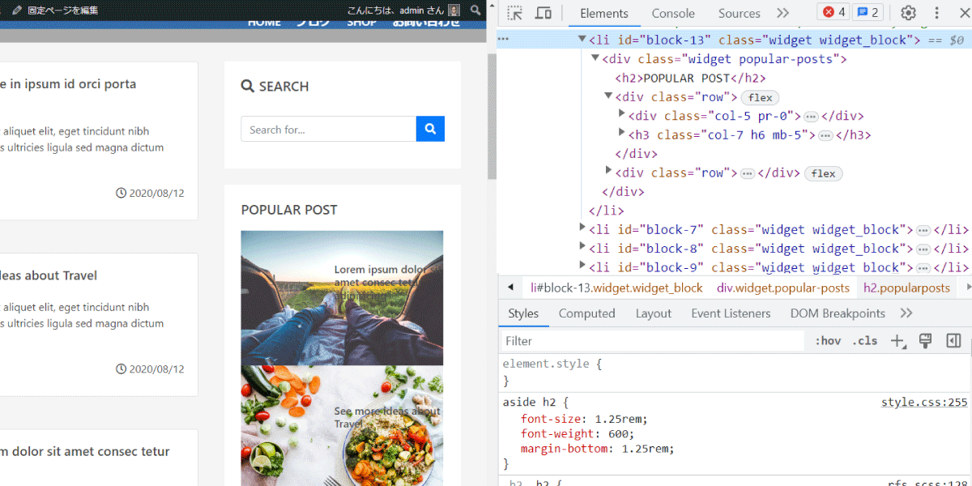Collapse the li block-13 node
Image resolution: width=972 pixels, height=486 pixels.
click(x=582, y=39)
